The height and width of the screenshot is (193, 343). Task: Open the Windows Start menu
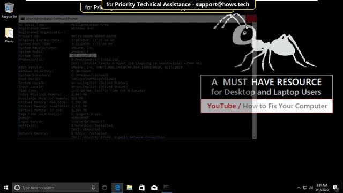6,188
